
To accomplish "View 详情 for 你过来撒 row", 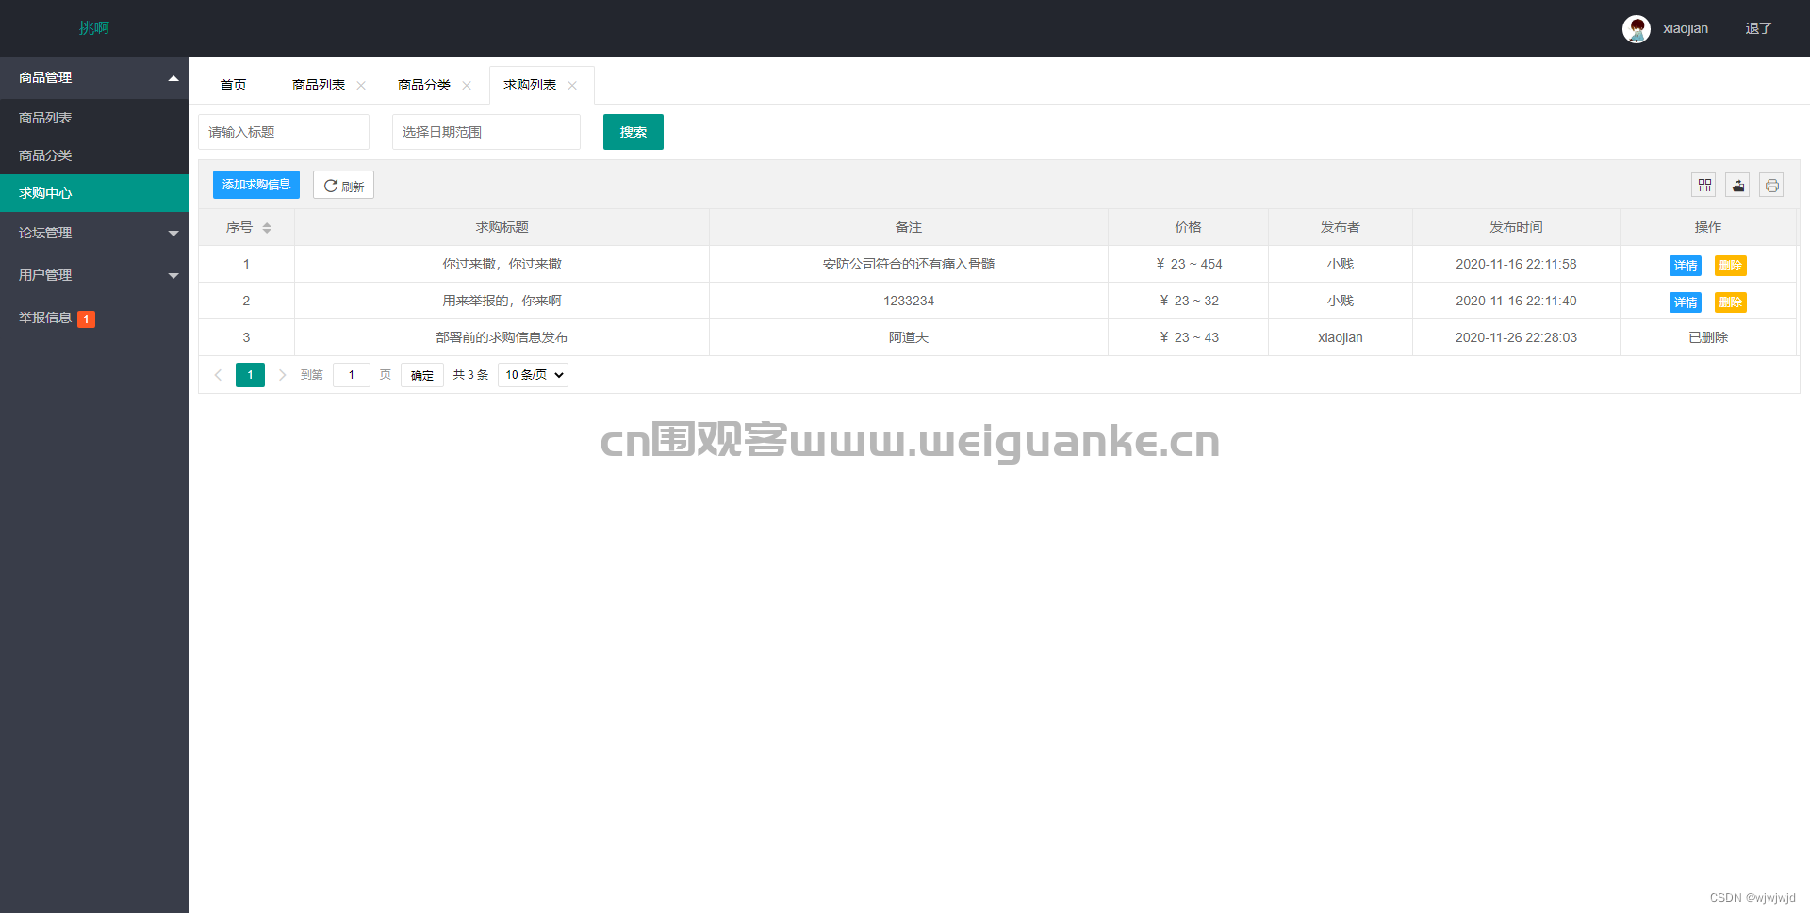I will coord(1686,266).
